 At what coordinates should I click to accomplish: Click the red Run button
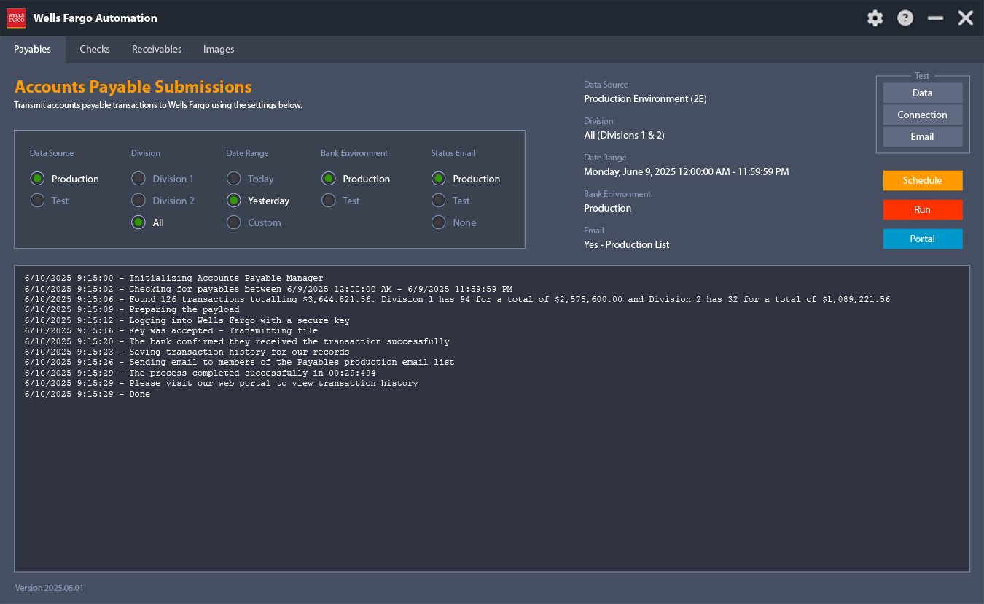[x=923, y=209]
